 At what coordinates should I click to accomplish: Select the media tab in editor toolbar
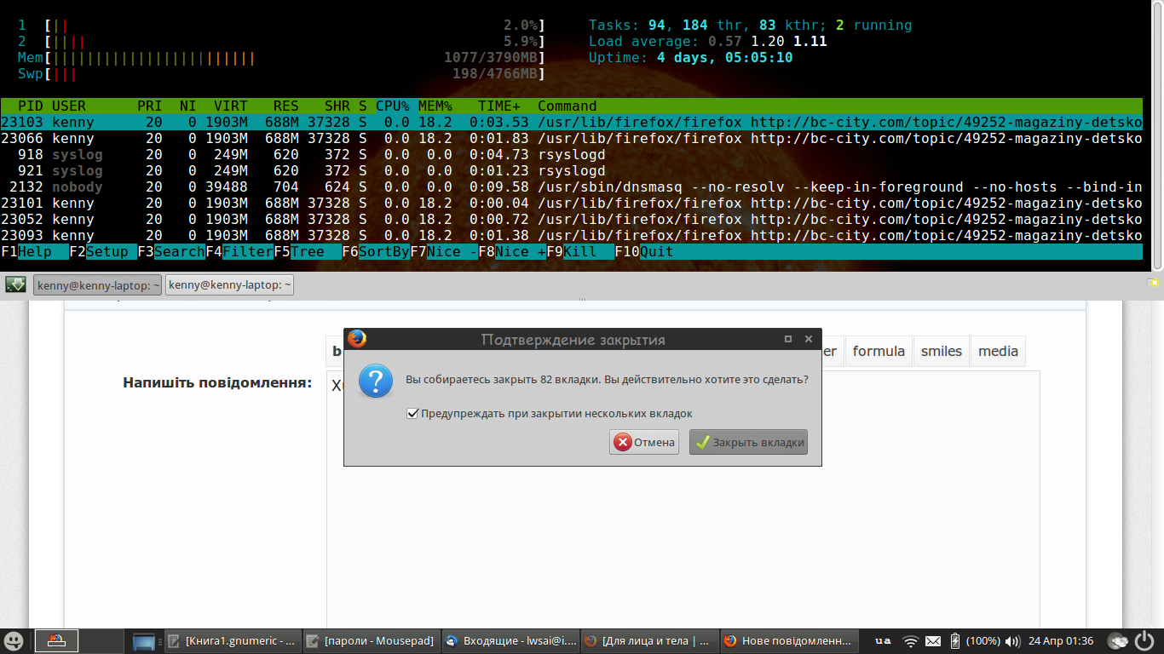pos(998,351)
